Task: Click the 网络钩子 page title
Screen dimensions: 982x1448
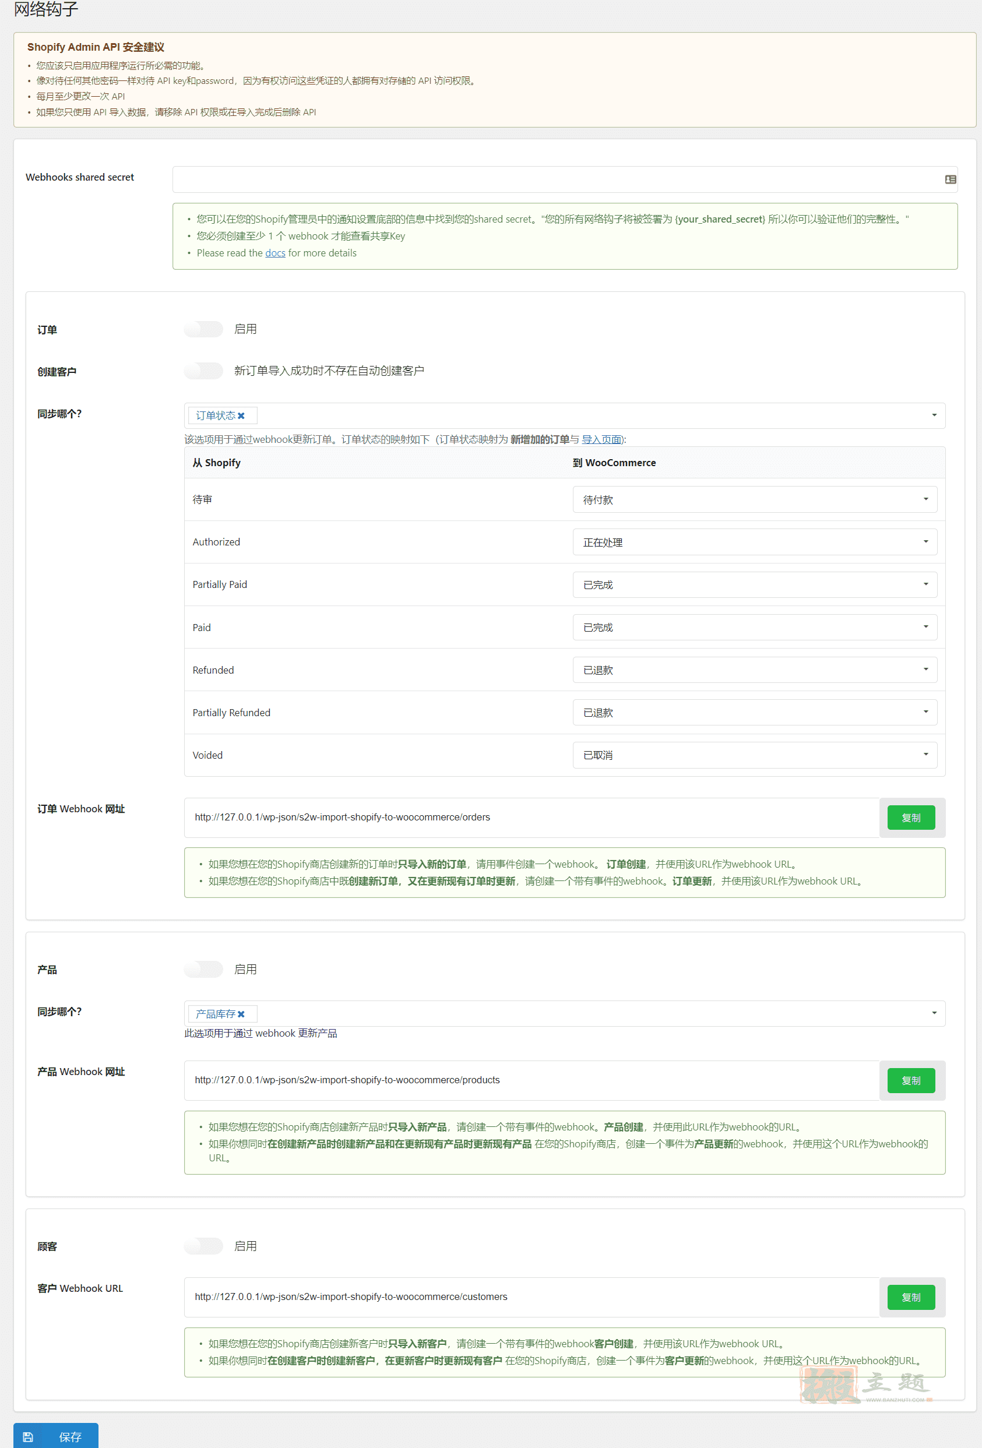Action: pyautogui.click(x=46, y=9)
